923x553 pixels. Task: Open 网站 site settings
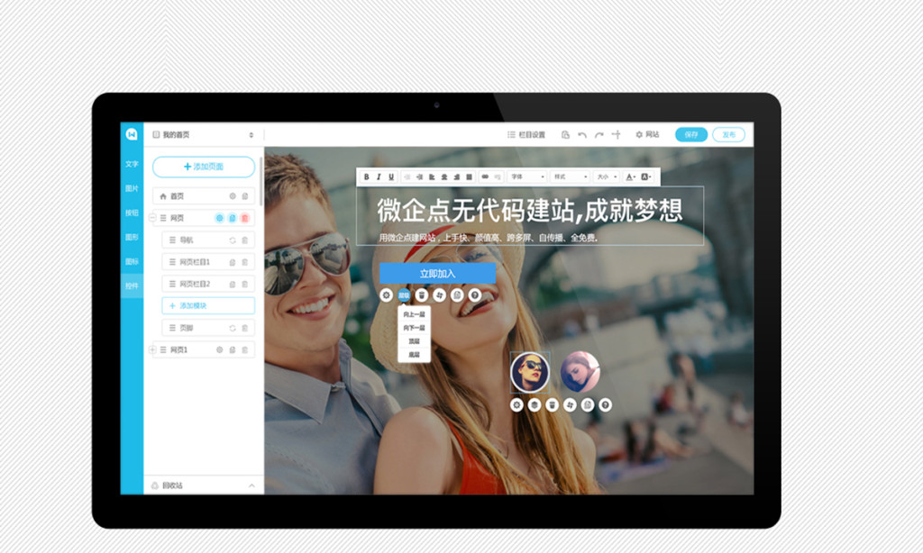647,135
